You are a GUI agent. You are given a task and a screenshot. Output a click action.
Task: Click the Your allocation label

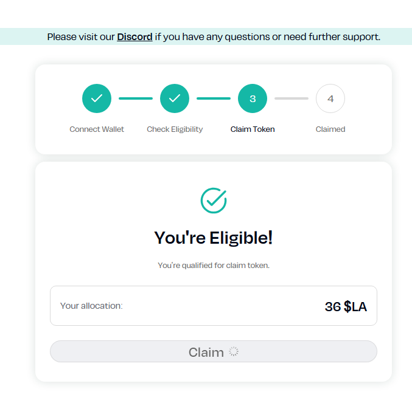click(x=91, y=306)
